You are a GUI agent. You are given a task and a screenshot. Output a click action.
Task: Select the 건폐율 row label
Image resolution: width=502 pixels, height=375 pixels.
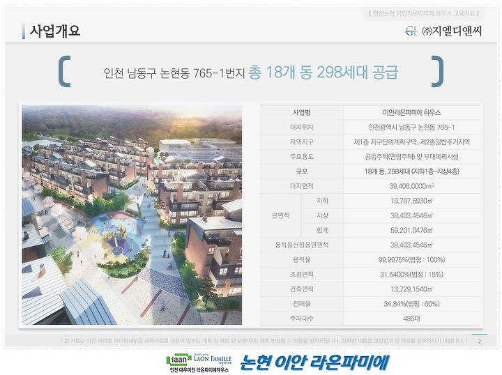pos(302,304)
